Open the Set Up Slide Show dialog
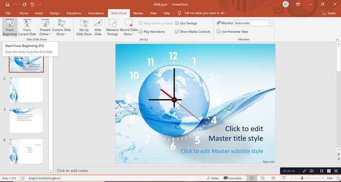Screen dimensions: 341x182 tap(84, 27)
